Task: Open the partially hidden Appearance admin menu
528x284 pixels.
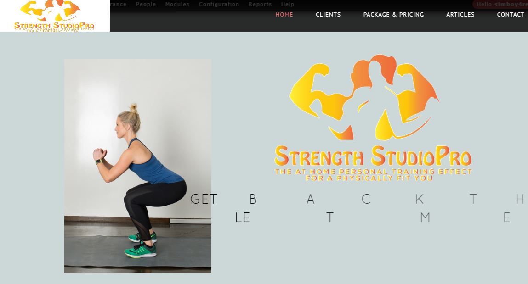Action: point(118,5)
